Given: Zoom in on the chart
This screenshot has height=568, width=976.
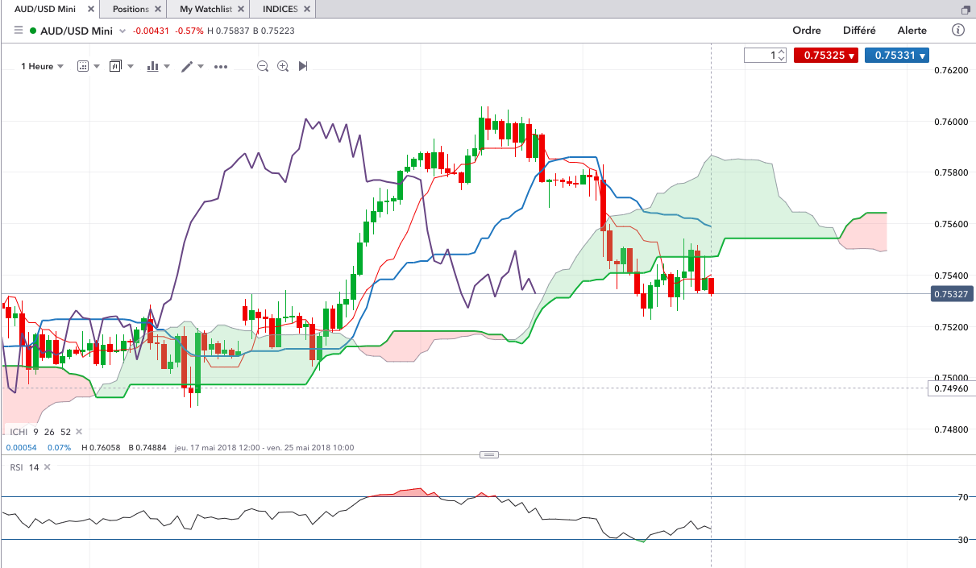Looking at the screenshot, I should click(283, 66).
